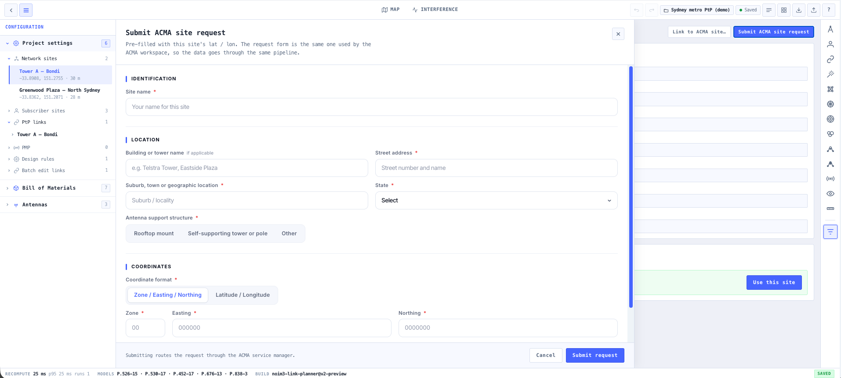
Task: Focus the Site name input field
Action: coord(372,107)
